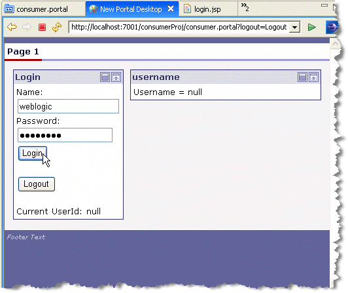Viewport: 348px width, 293px height.
Task: Click the "Current UserId: null" text
Action: click(58, 211)
